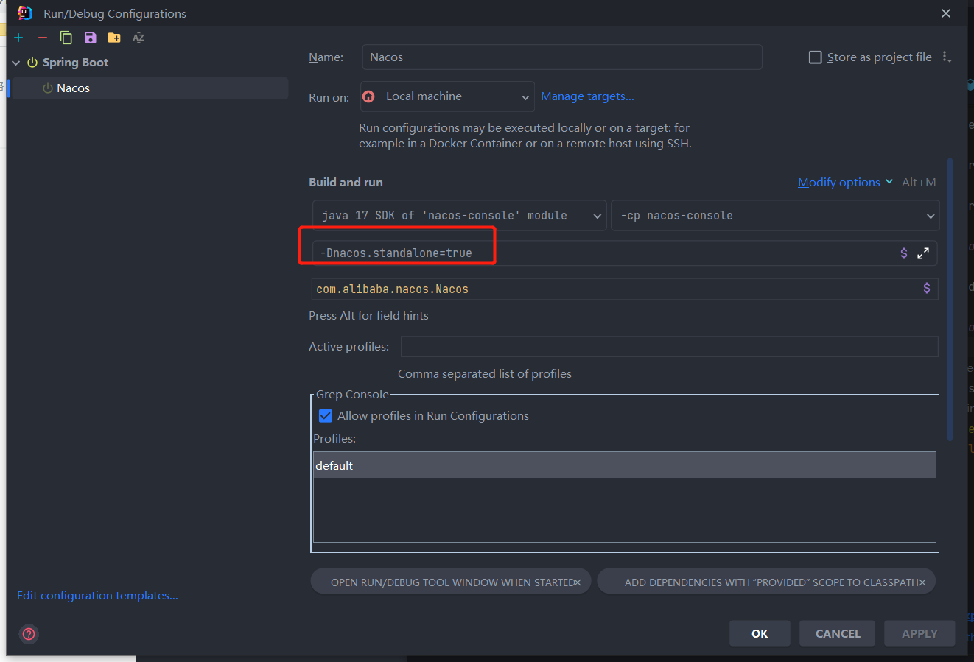This screenshot has width=974, height=662.
Task: Open the help icon
Action: pos(29,634)
